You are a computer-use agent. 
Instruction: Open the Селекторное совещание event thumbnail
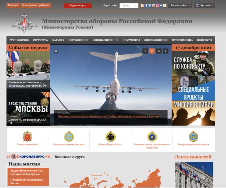28,70
